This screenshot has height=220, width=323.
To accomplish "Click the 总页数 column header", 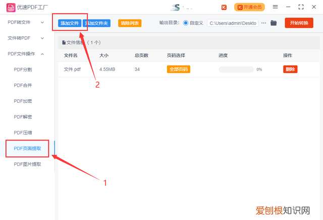I will click(x=141, y=55).
